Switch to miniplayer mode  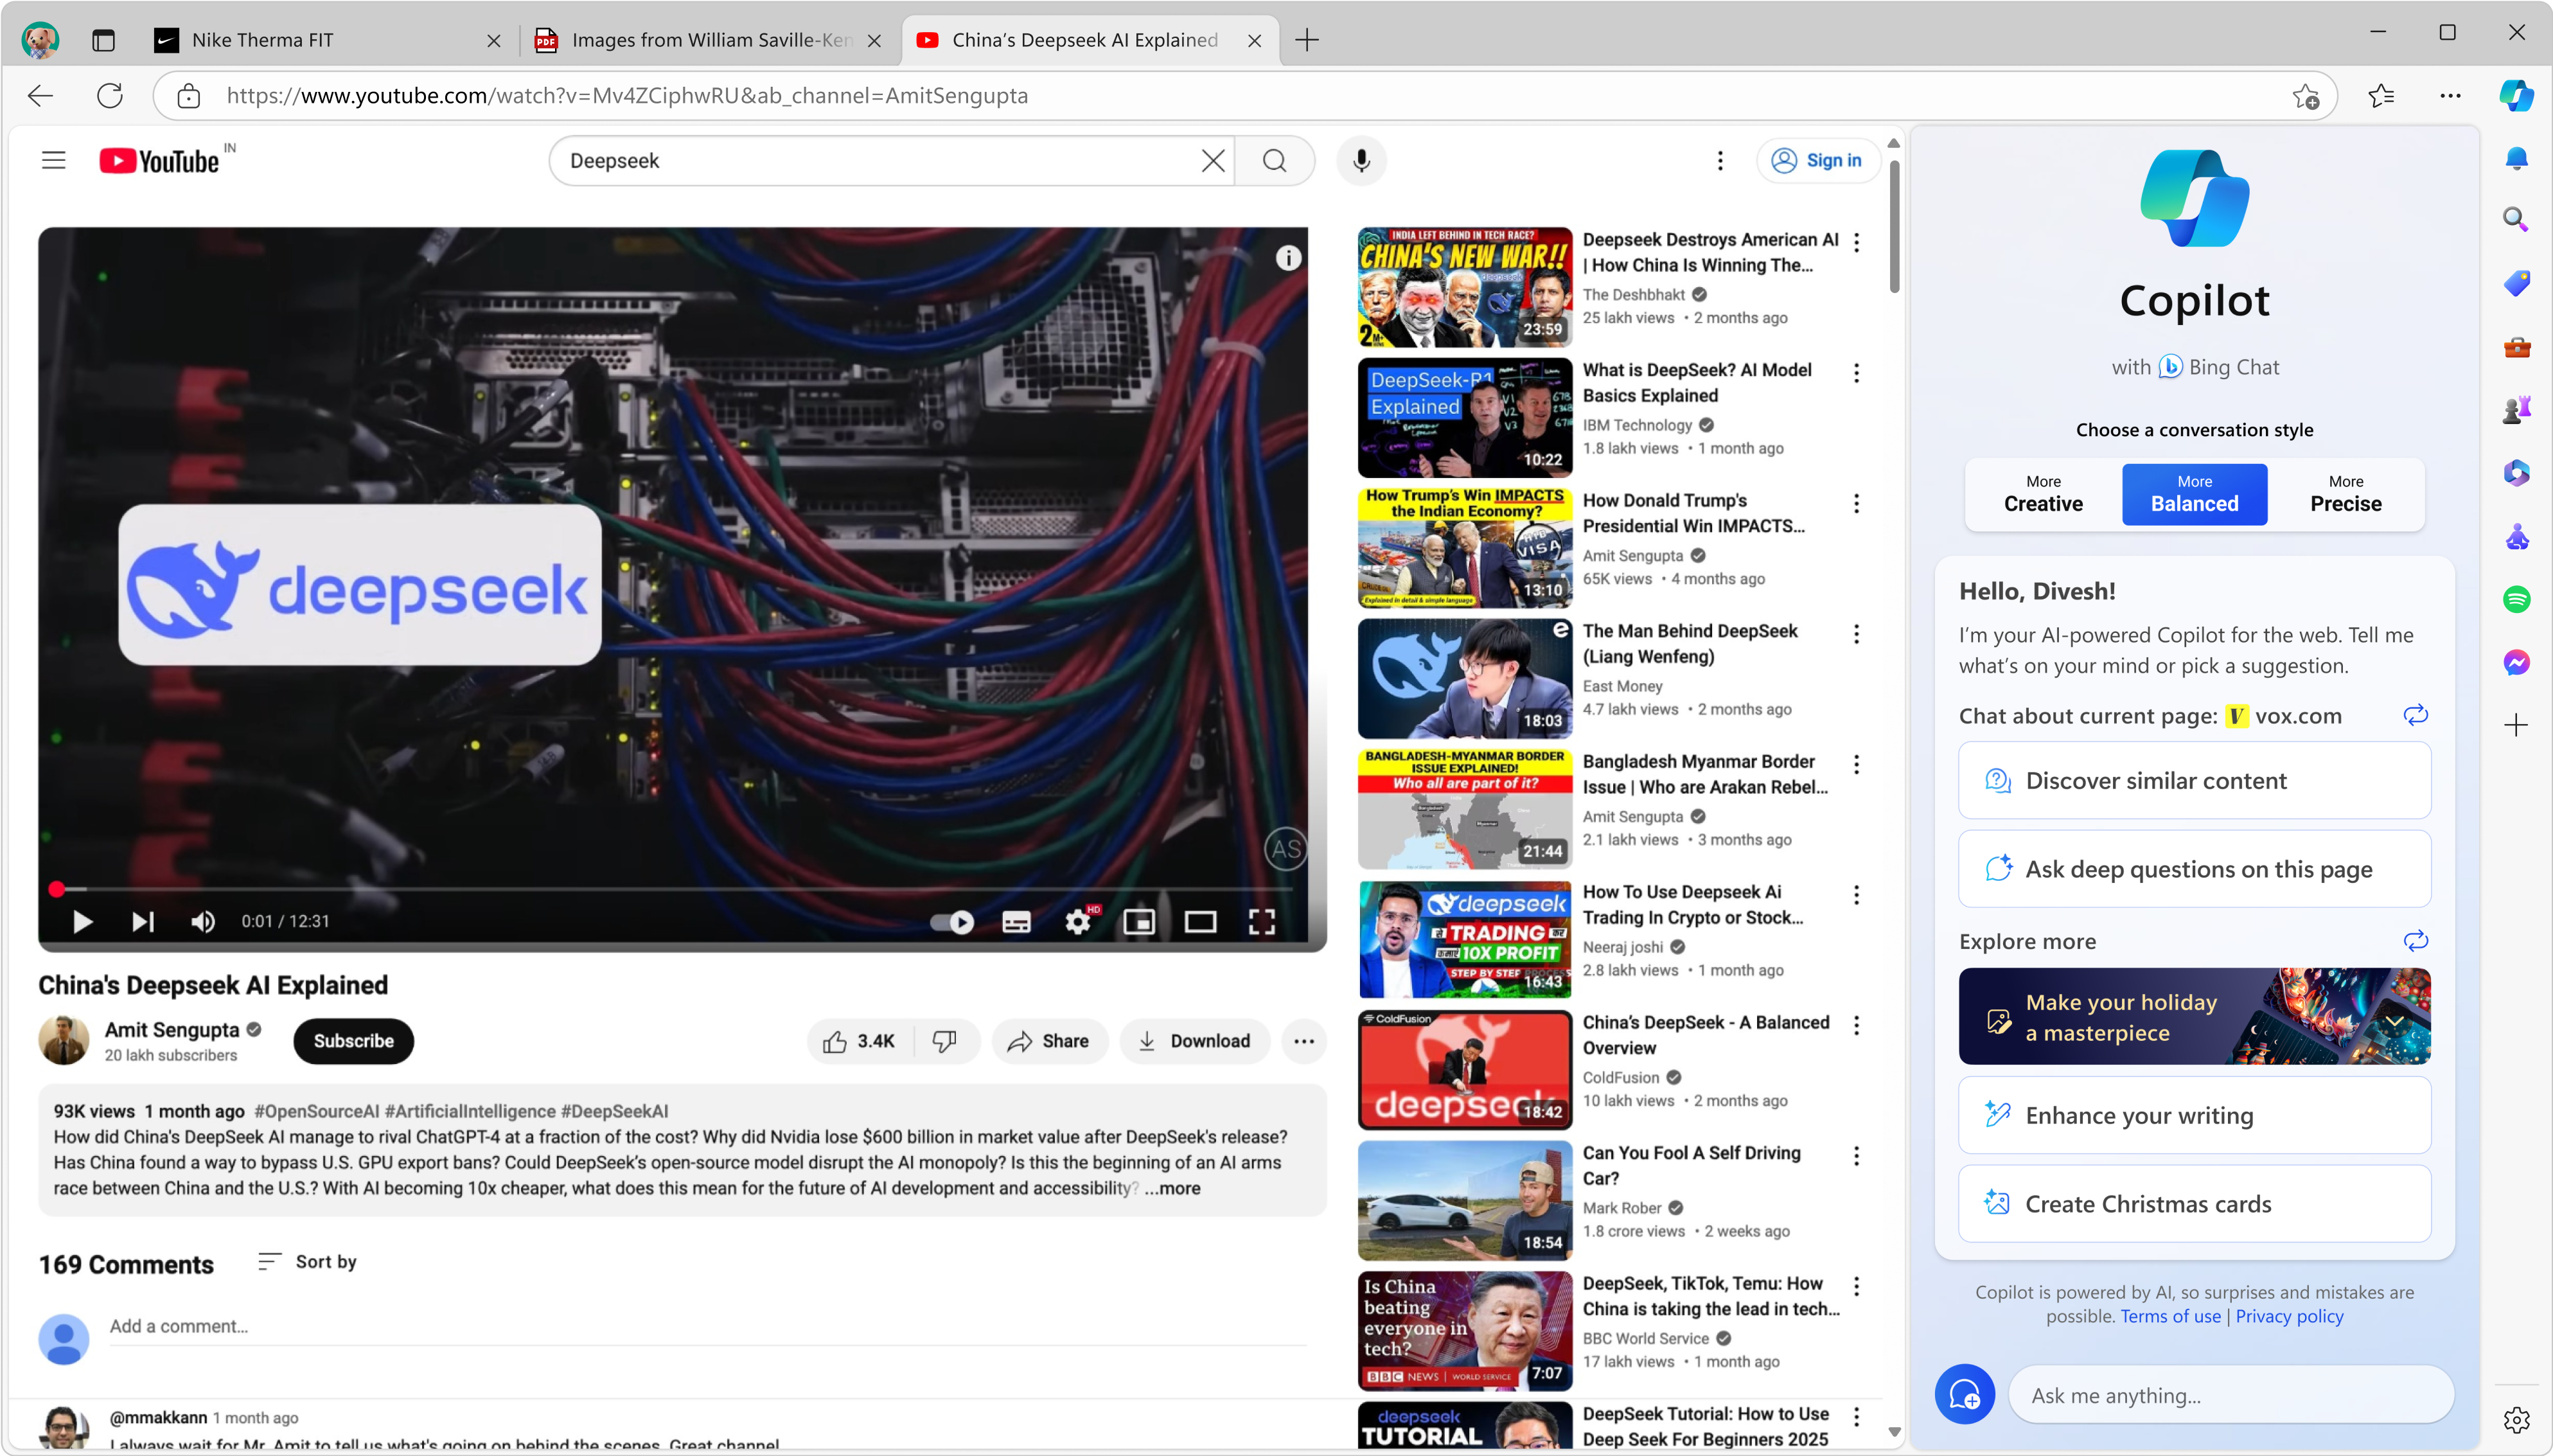[x=1138, y=921]
